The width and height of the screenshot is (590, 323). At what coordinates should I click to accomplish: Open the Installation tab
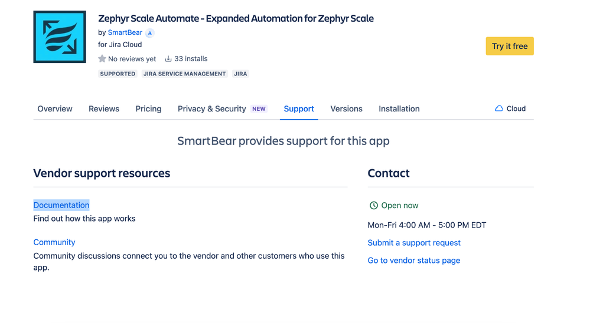399,109
